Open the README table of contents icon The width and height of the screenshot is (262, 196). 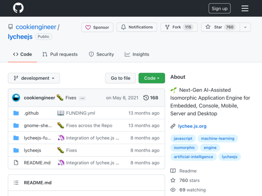pyautogui.click(x=16, y=183)
